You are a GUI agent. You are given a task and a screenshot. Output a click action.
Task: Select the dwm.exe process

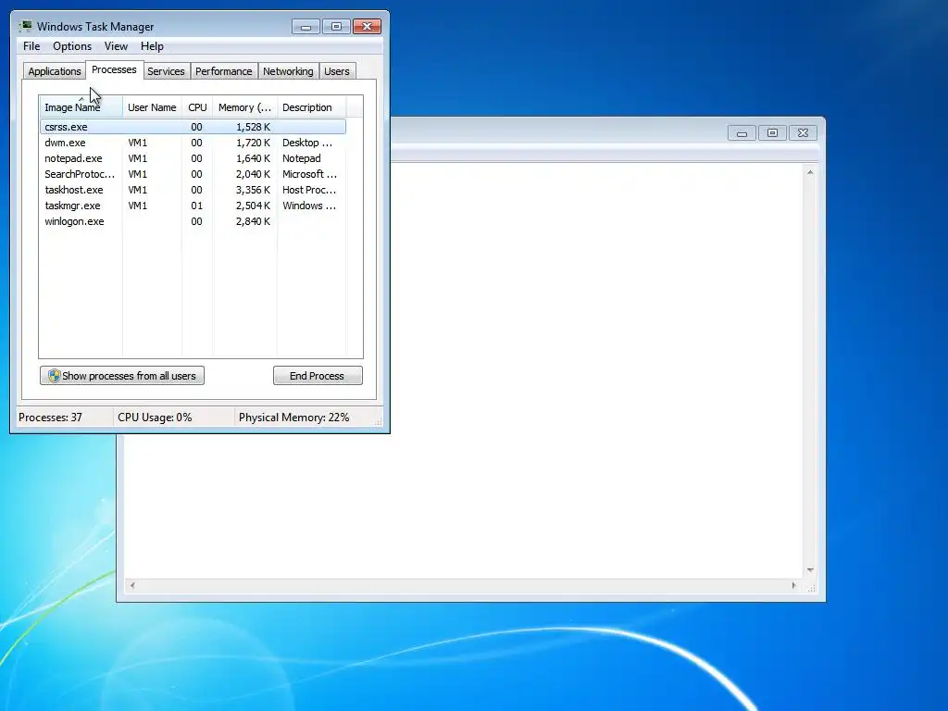tap(193, 143)
